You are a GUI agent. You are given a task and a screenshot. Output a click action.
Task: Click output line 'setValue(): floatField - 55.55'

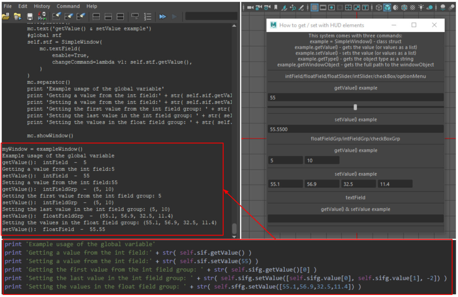tap(54, 229)
